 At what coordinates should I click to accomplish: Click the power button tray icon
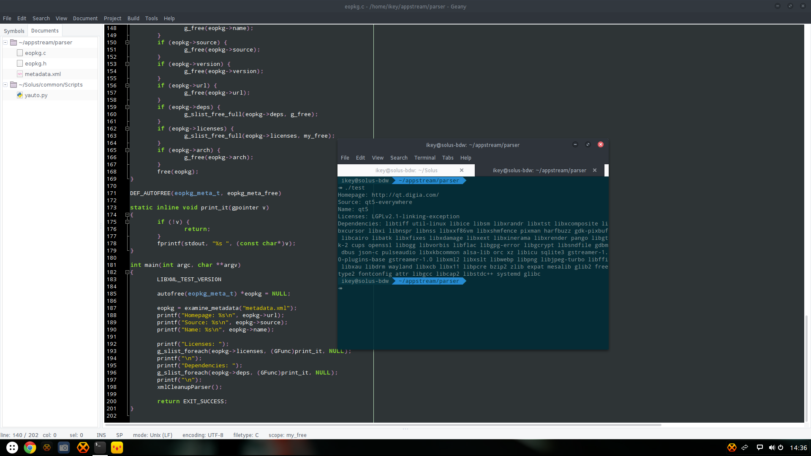pos(781,448)
